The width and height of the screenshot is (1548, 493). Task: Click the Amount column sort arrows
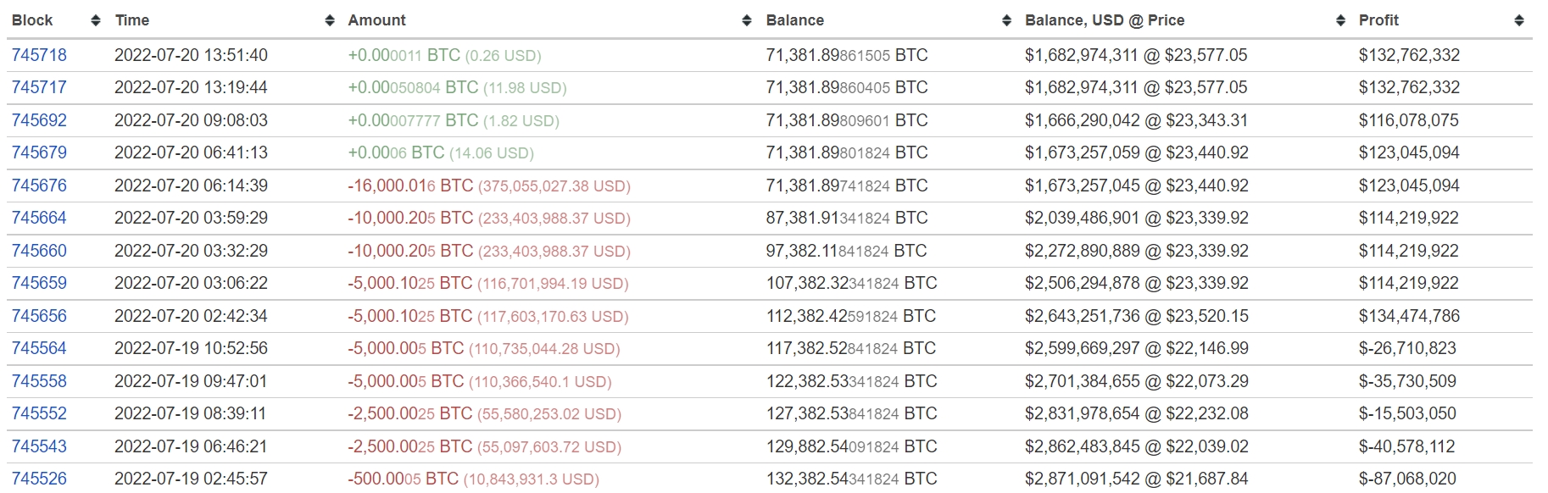(747, 20)
